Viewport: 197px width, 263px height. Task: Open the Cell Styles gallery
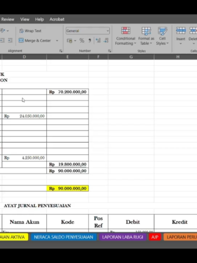coord(162,36)
